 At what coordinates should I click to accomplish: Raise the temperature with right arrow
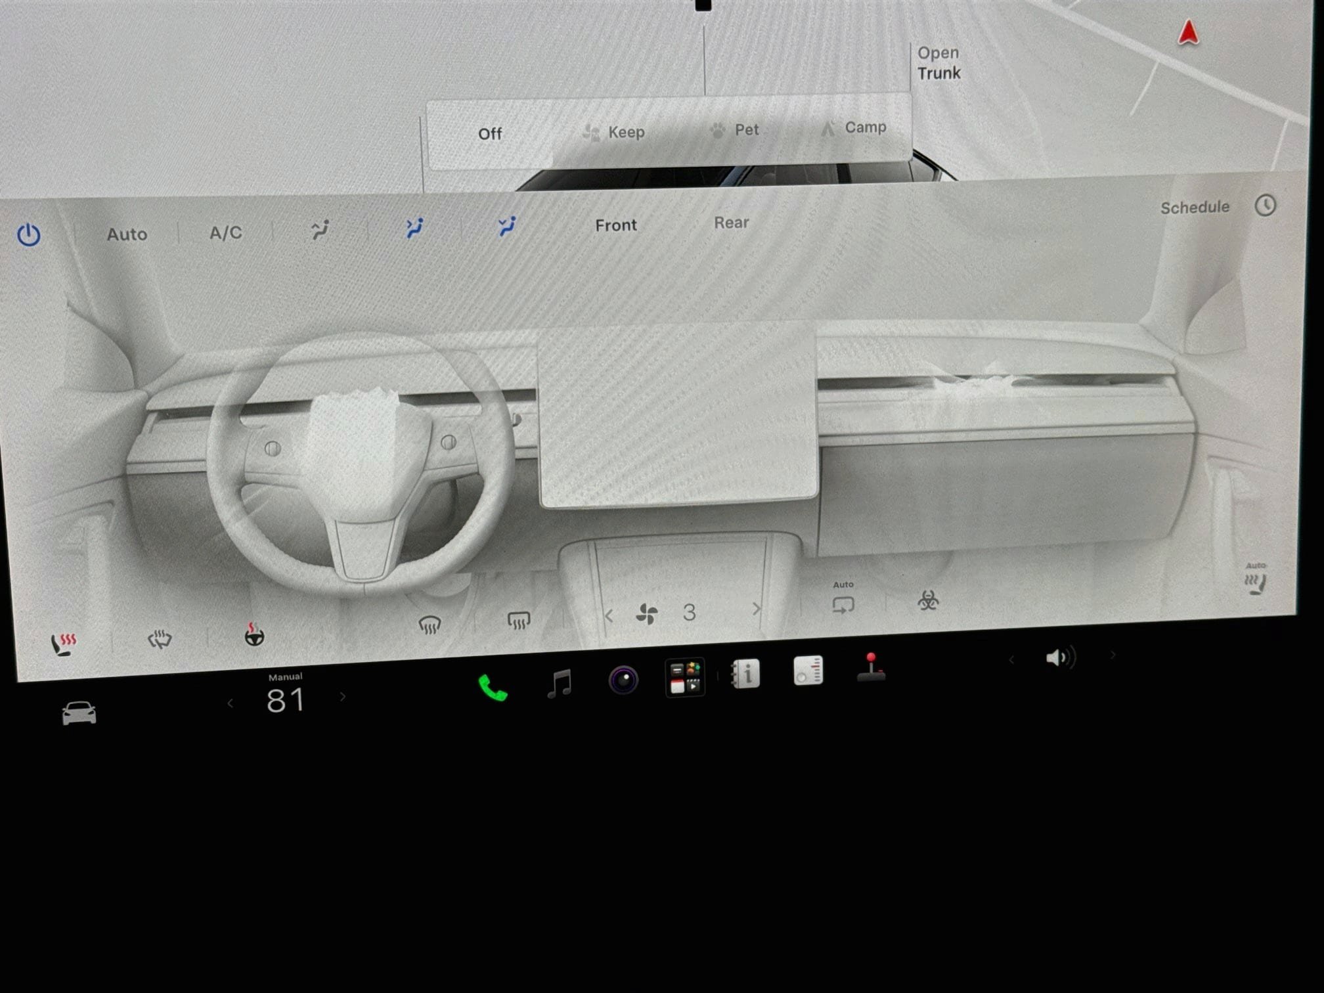tap(342, 696)
